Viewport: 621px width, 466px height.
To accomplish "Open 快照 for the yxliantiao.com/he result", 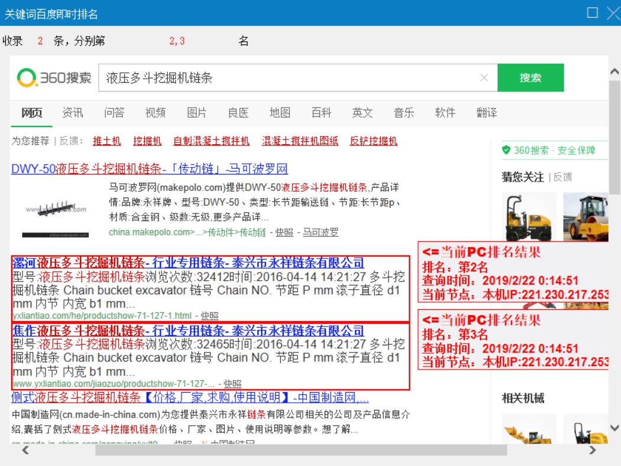I will tap(210, 316).
